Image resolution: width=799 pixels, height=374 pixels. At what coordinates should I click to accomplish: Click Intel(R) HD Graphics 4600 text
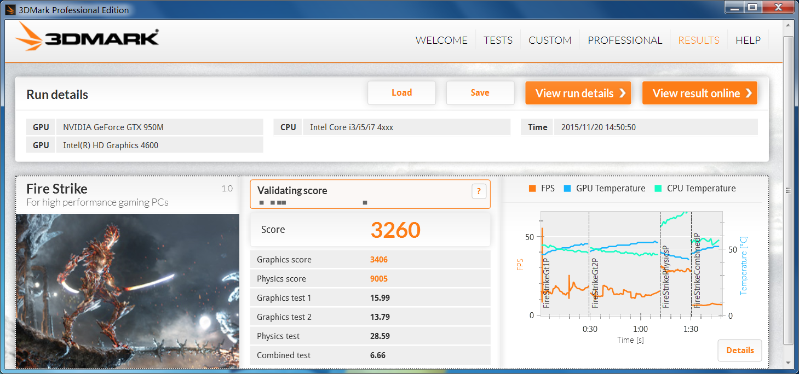tap(111, 145)
